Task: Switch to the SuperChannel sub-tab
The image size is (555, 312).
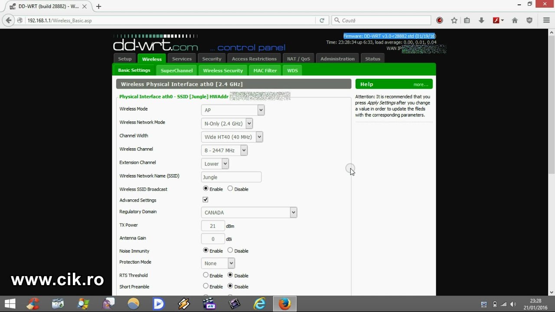Action: [176, 71]
